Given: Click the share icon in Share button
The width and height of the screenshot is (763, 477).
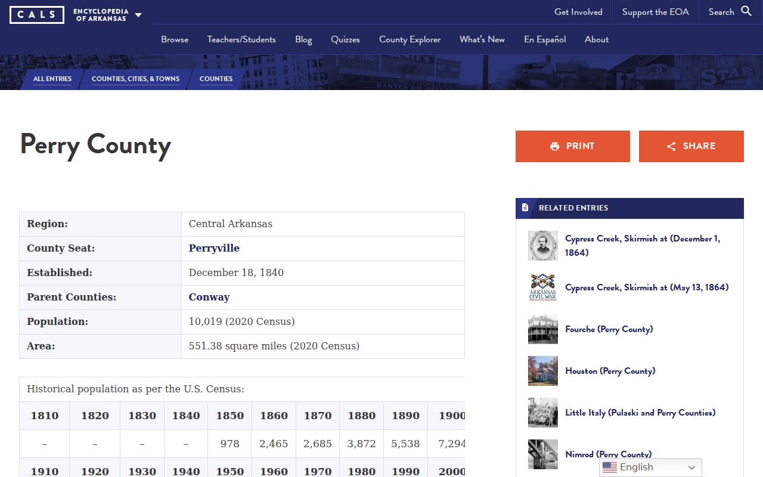Looking at the screenshot, I should click(671, 146).
